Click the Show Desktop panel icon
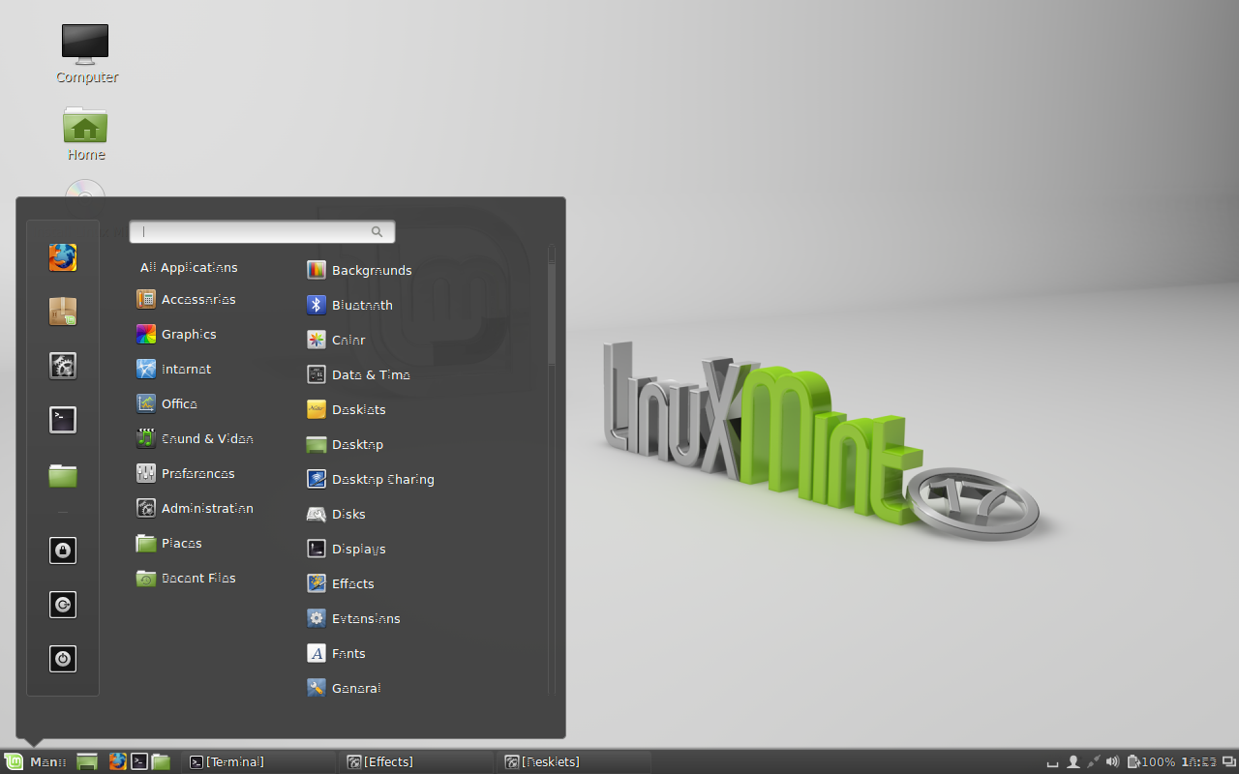1239x774 pixels. (87, 761)
